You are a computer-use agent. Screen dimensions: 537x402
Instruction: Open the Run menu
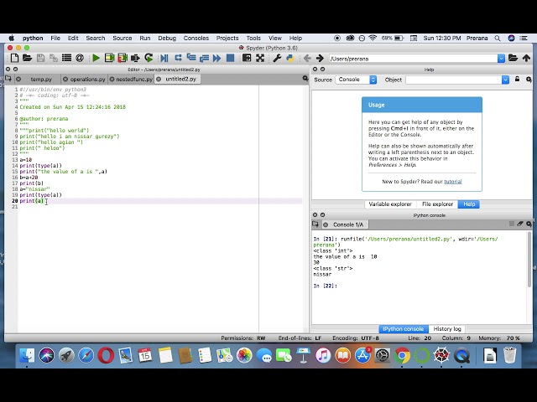tap(145, 39)
